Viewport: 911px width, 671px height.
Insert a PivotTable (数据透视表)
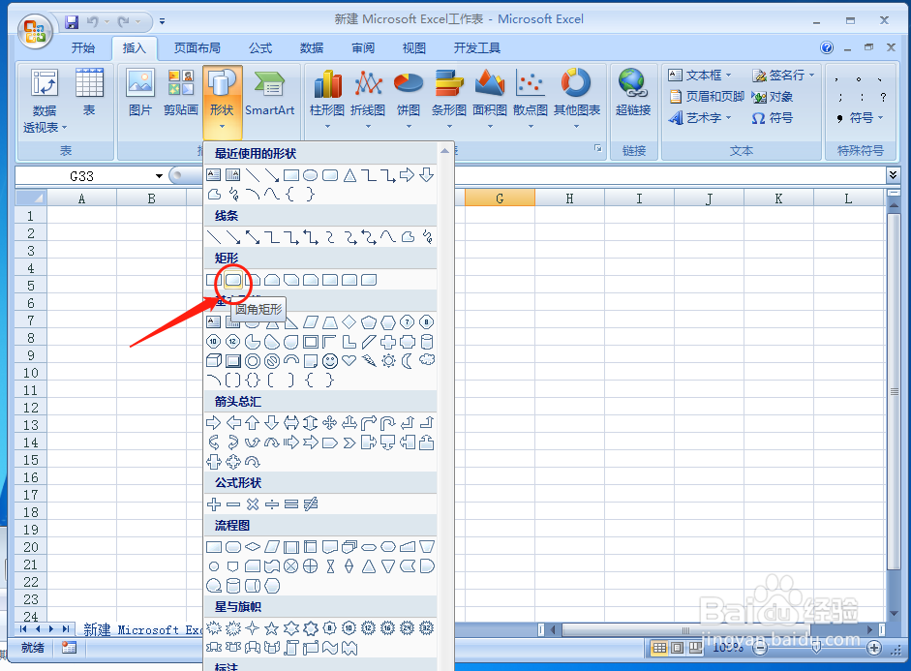tap(45, 101)
